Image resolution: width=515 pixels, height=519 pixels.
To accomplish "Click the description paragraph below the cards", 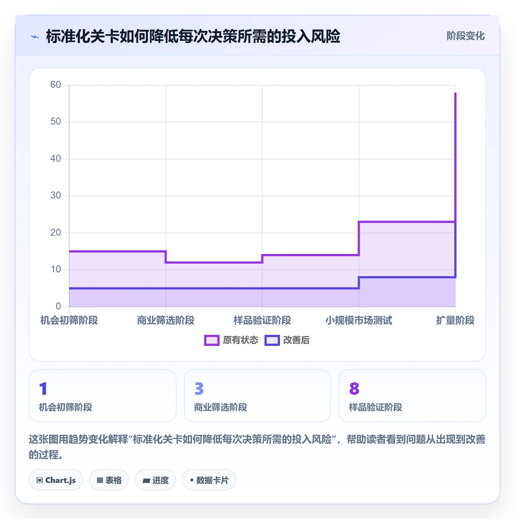I will tap(257, 447).
